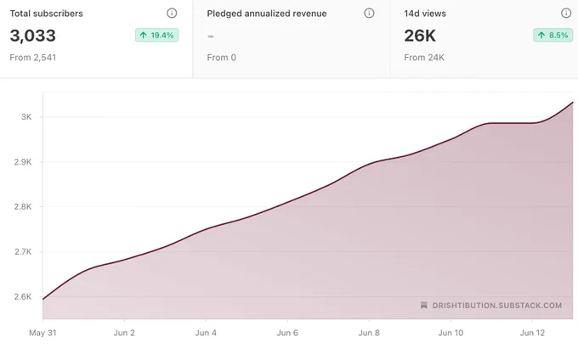Click info icon beside Pledged annualized revenue
This screenshot has width=578, height=348.
(x=369, y=14)
